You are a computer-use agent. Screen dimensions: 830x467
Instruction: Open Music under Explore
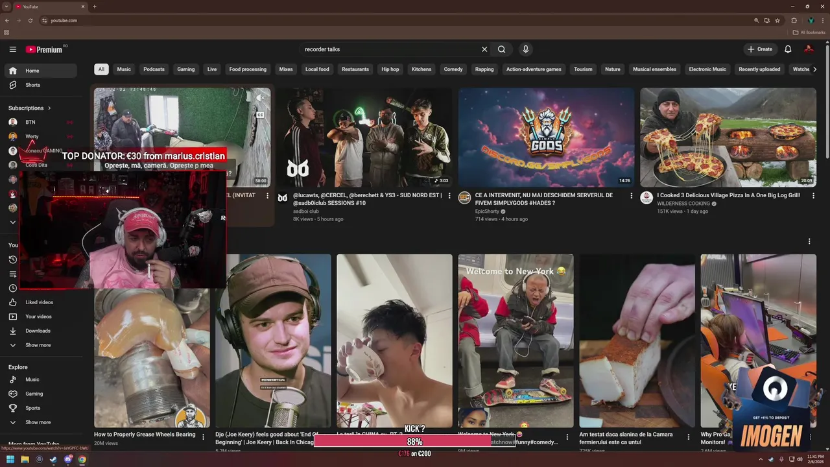point(40,379)
